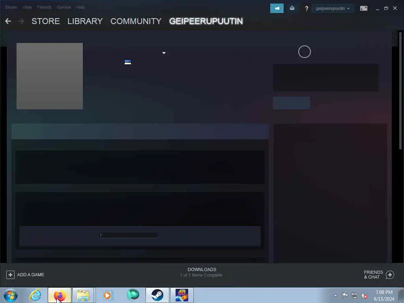Click the profile avatar placeholder image
The height and width of the screenshot is (303, 404).
50,76
